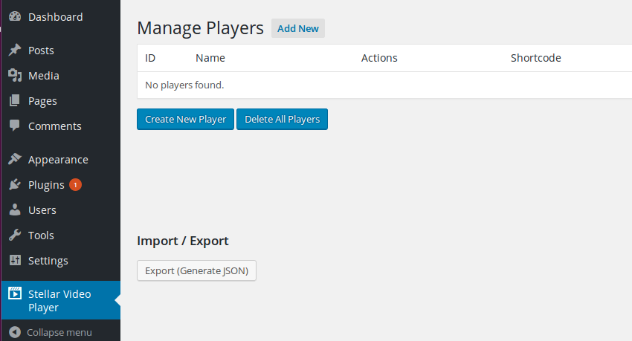632x341 pixels.
Task: Click the Media library icon
Action: point(15,75)
